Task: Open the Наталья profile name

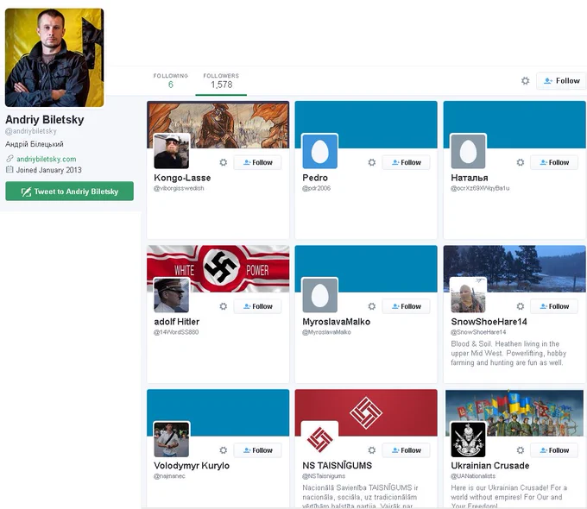Action: 470,178
